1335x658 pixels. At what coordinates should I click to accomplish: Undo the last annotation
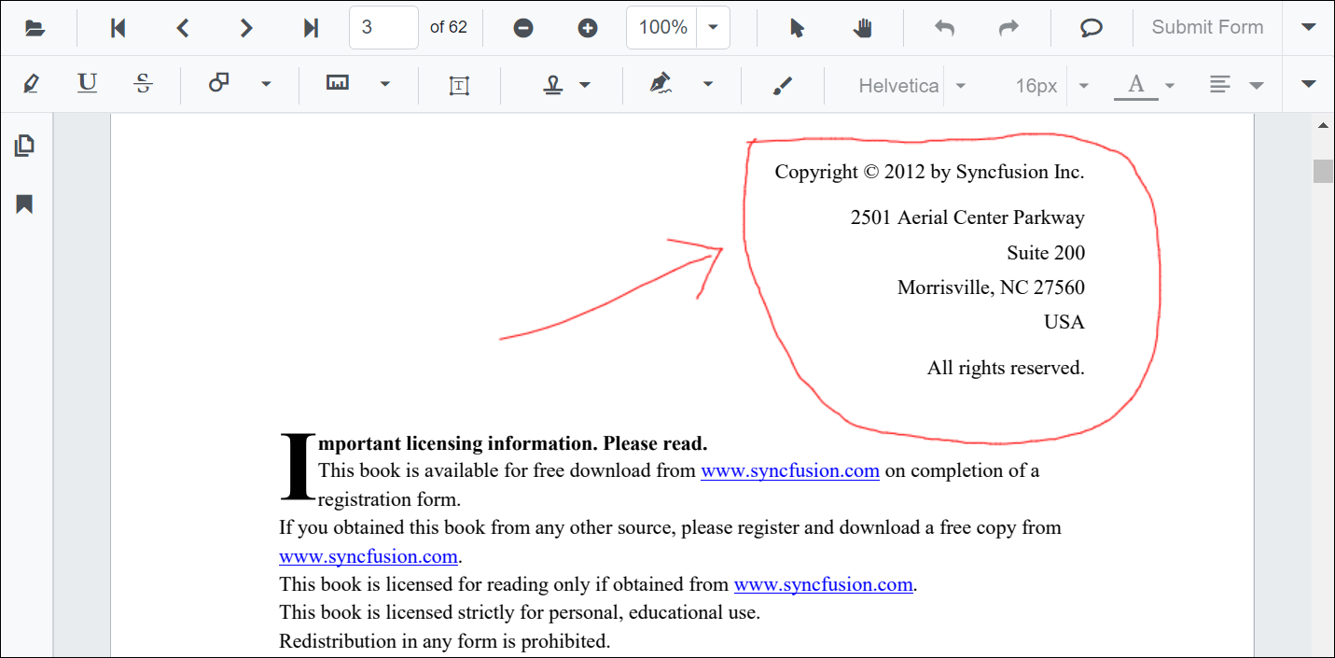tap(943, 27)
